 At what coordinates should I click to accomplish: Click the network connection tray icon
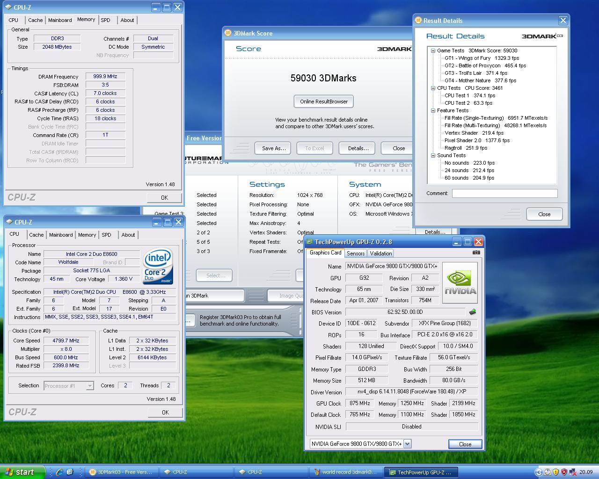572,472
